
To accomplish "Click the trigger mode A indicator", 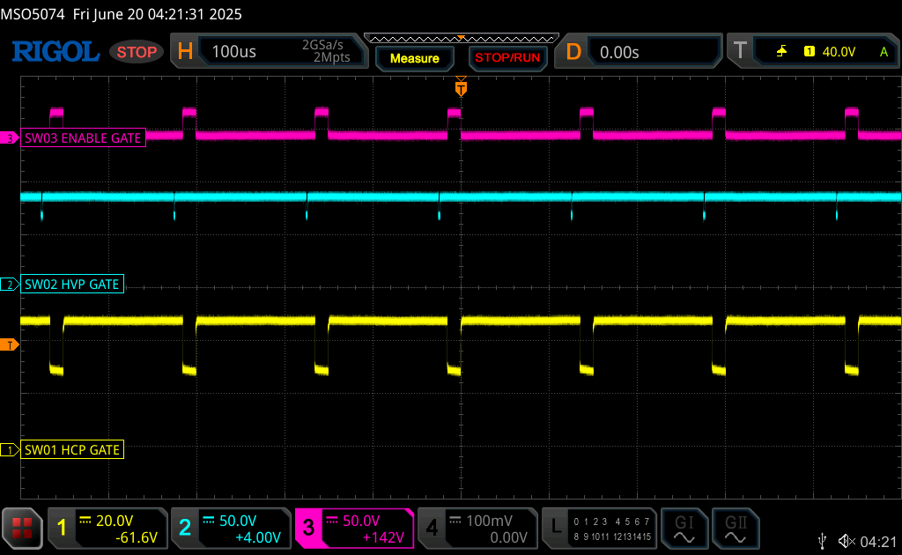I will click(884, 52).
